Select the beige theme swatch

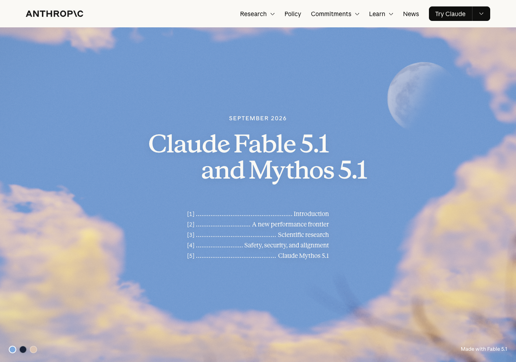(x=33, y=350)
